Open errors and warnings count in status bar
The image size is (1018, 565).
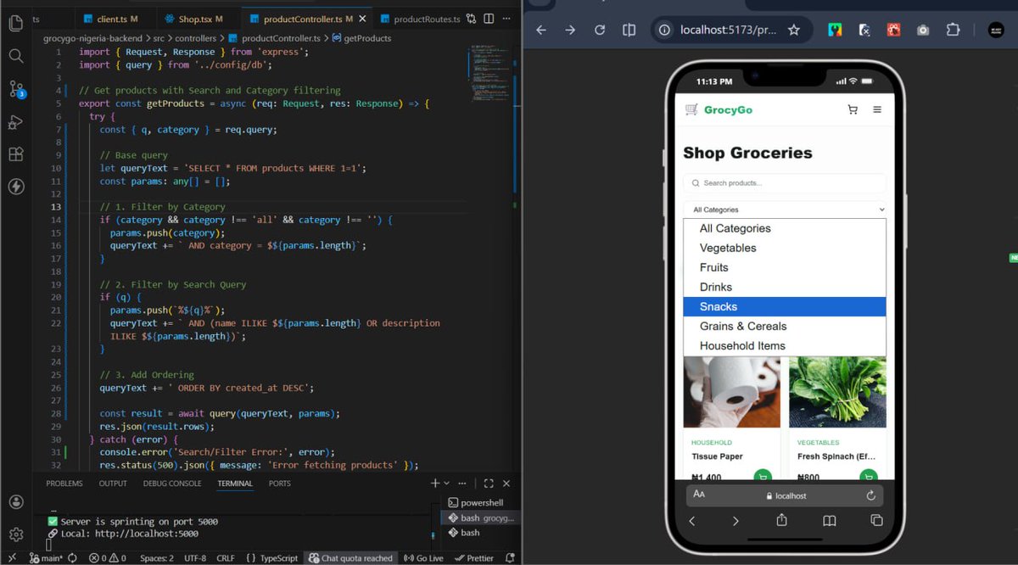coord(107,558)
